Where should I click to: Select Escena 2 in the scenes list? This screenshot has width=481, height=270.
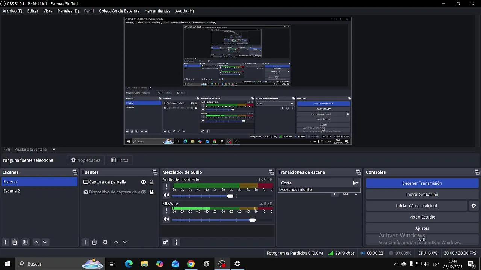[39, 191]
